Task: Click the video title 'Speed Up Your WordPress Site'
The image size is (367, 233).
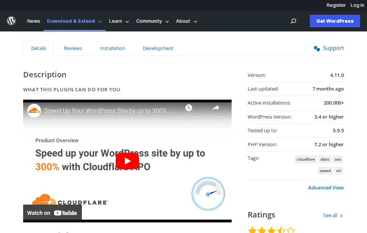Action: pos(108,111)
